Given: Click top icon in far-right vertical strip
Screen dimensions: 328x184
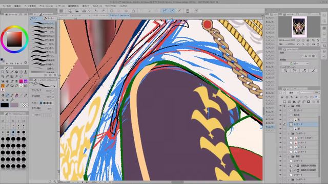Looking at the screenshot, I should tap(324, 15).
